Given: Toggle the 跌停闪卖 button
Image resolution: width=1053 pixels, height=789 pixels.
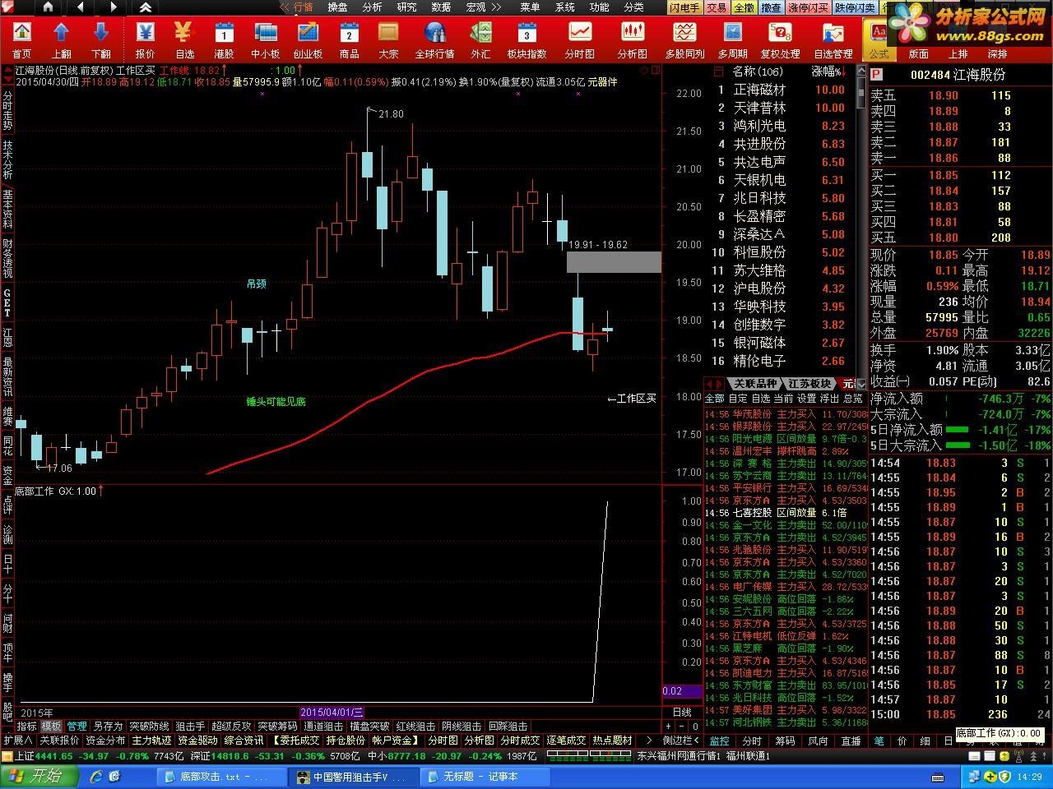Looking at the screenshot, I should [x=855, y=7].
